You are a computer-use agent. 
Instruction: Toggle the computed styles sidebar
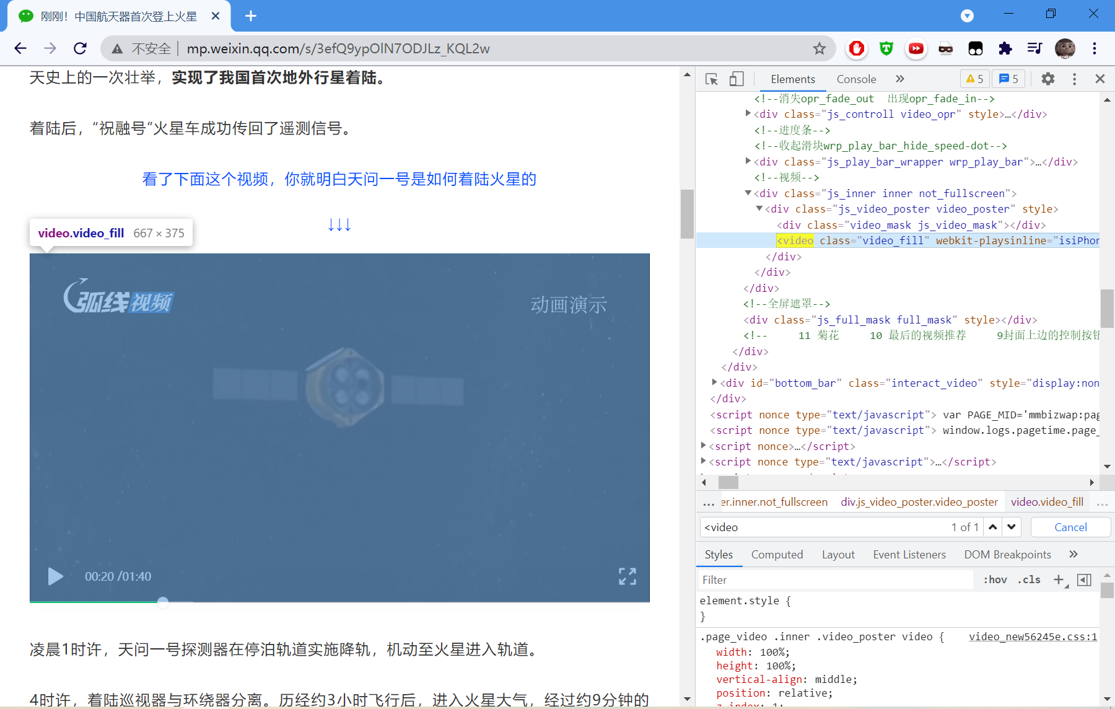(x=1084, y=580)
